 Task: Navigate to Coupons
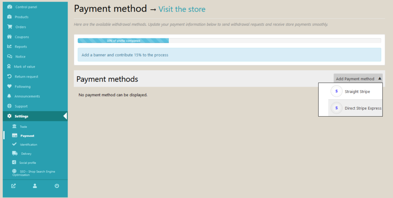coord(35,37)
